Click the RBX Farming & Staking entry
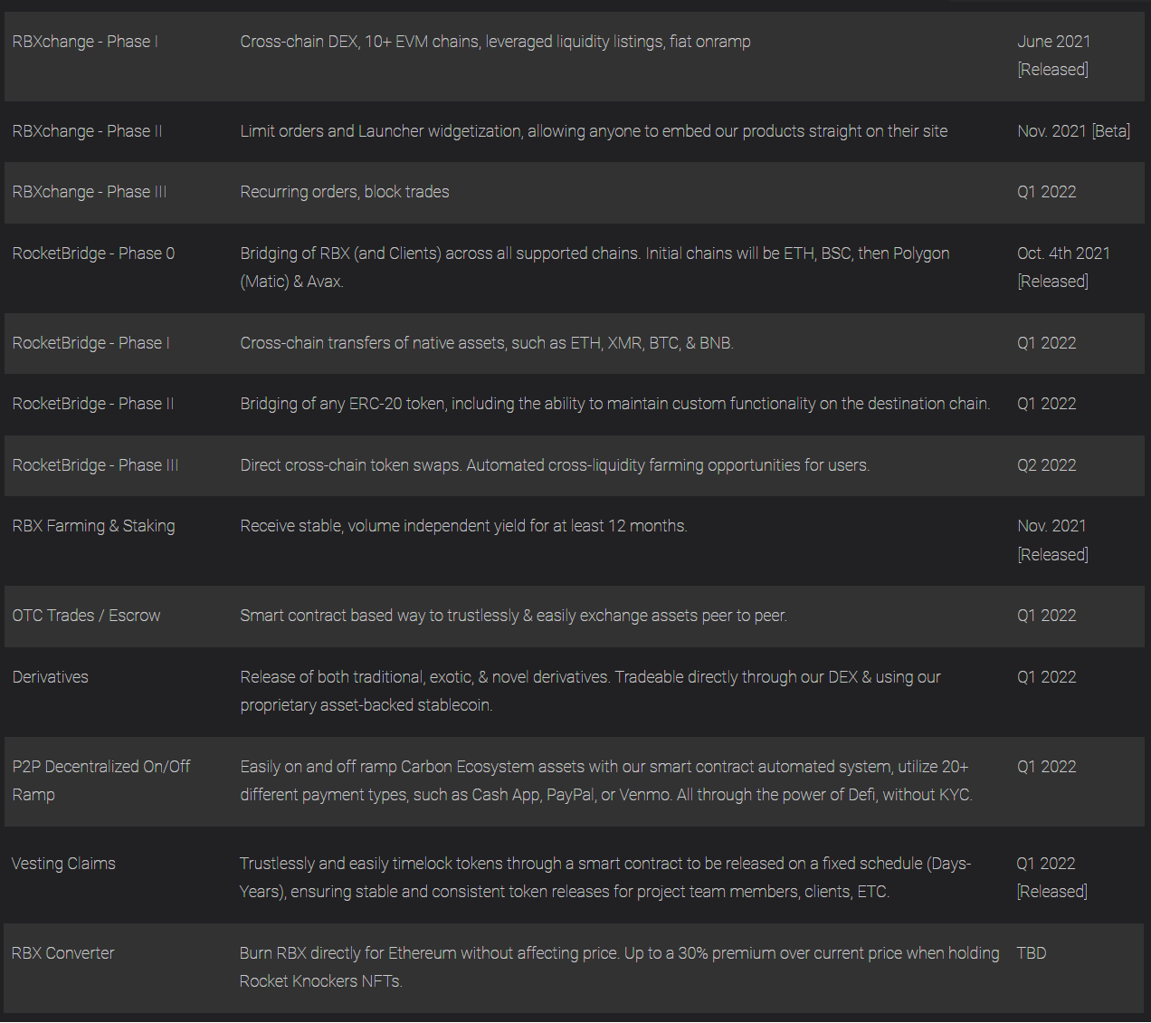This screenshot has height=1023, width=1151. click(93, 526)
